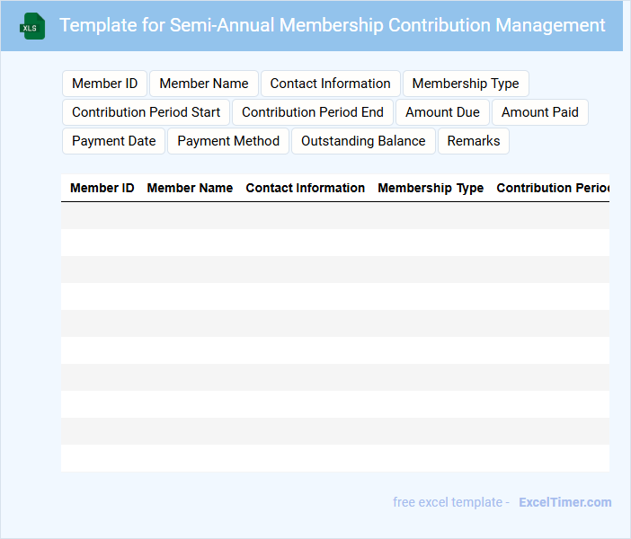
Task: Click the Amount Due tag
Action: [x=442, y=112]
